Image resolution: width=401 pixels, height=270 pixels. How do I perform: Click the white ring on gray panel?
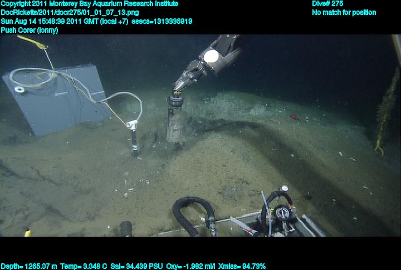click(19, 89)
